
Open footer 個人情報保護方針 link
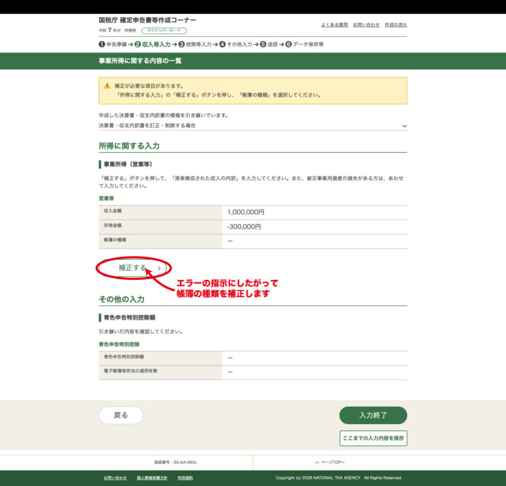pyautogui.click(x=152, y=478)
